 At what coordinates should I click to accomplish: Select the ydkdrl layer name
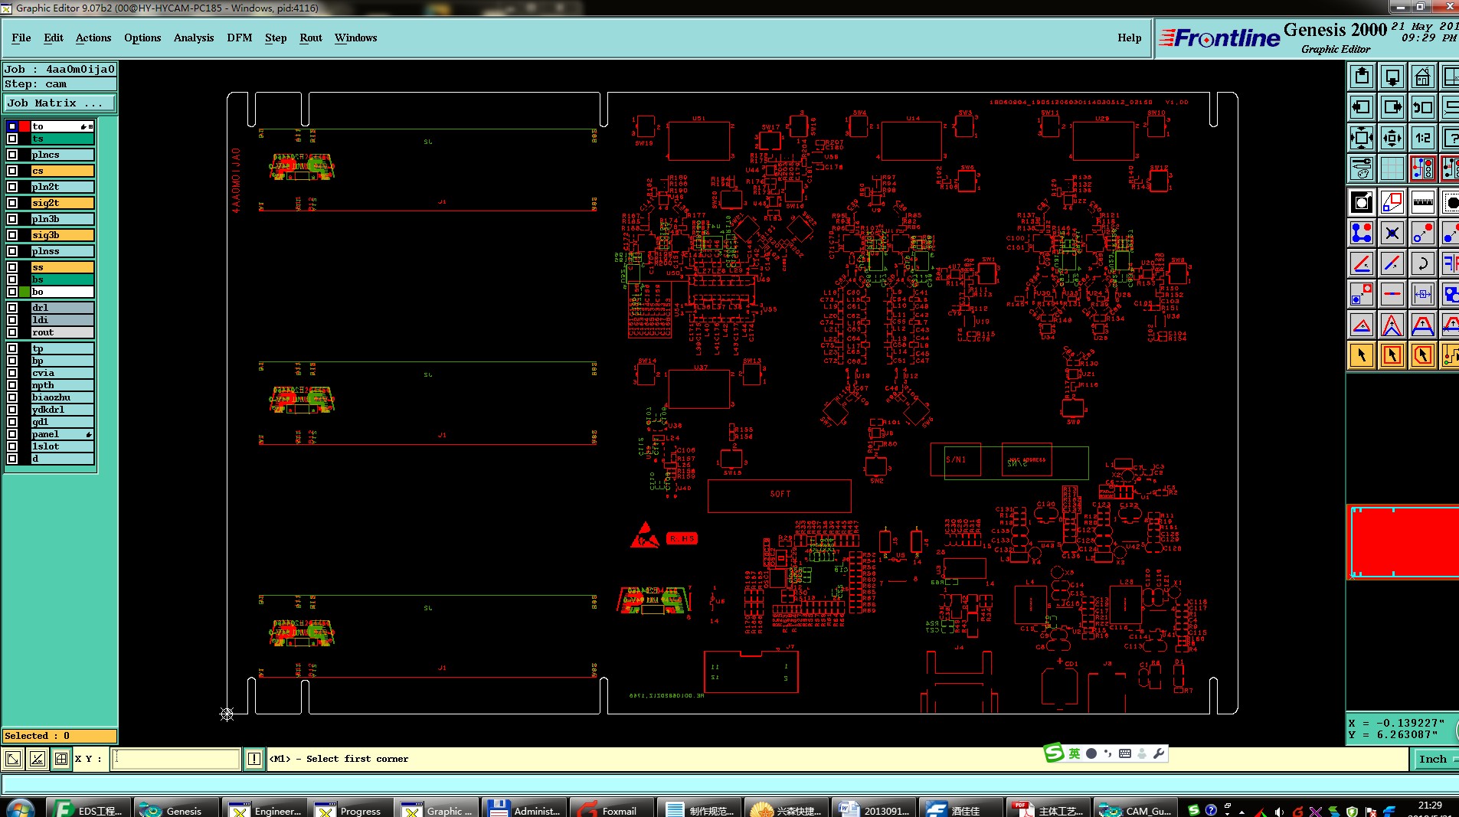click(62, 410)
